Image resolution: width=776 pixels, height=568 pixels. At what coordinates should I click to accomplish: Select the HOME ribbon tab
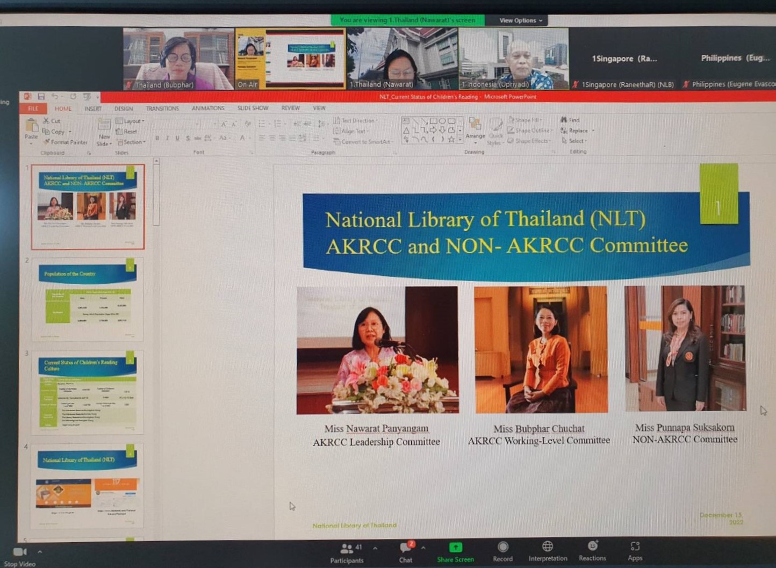[x=63, y=108]
